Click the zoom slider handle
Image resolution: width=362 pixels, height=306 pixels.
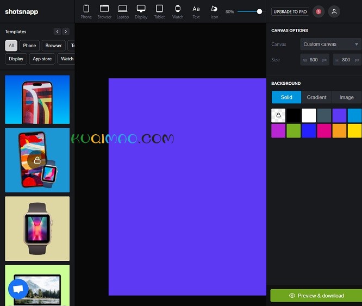pos(259,11)
